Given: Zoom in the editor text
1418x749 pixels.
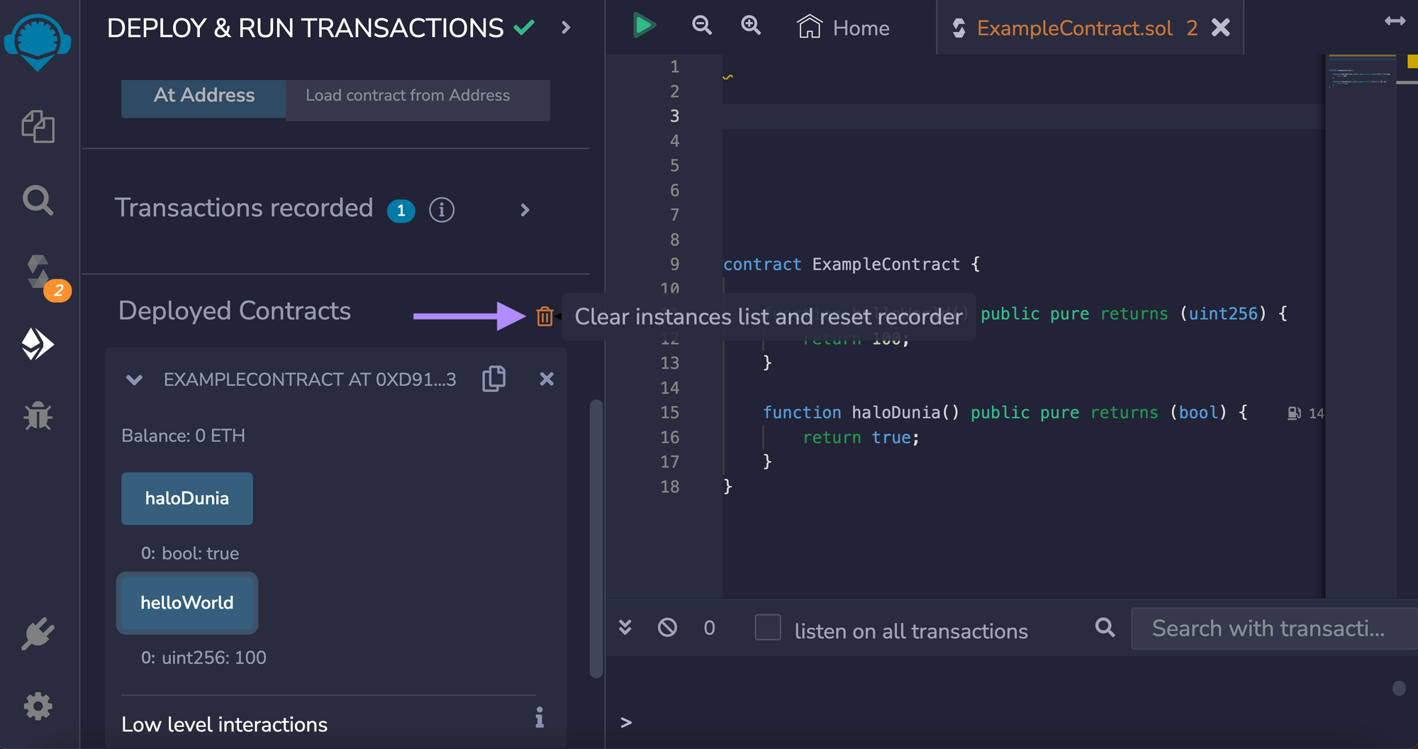Looking at the screenshot, I should [x=751, y=26].
